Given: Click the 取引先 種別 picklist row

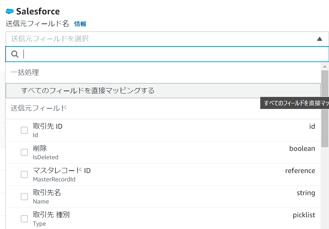Looking at the screenshot, I should click(x=168, y=219).
